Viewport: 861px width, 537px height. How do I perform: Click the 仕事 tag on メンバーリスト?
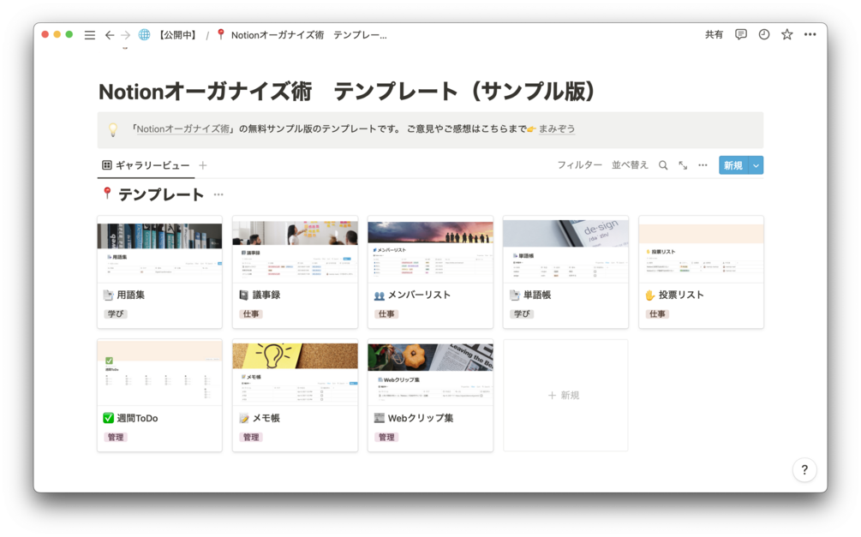(x=386, y=314)
